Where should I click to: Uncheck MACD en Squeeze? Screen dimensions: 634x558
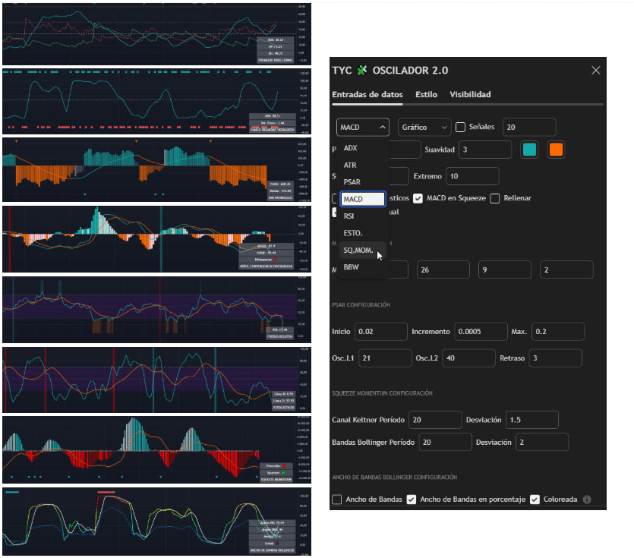418,199
